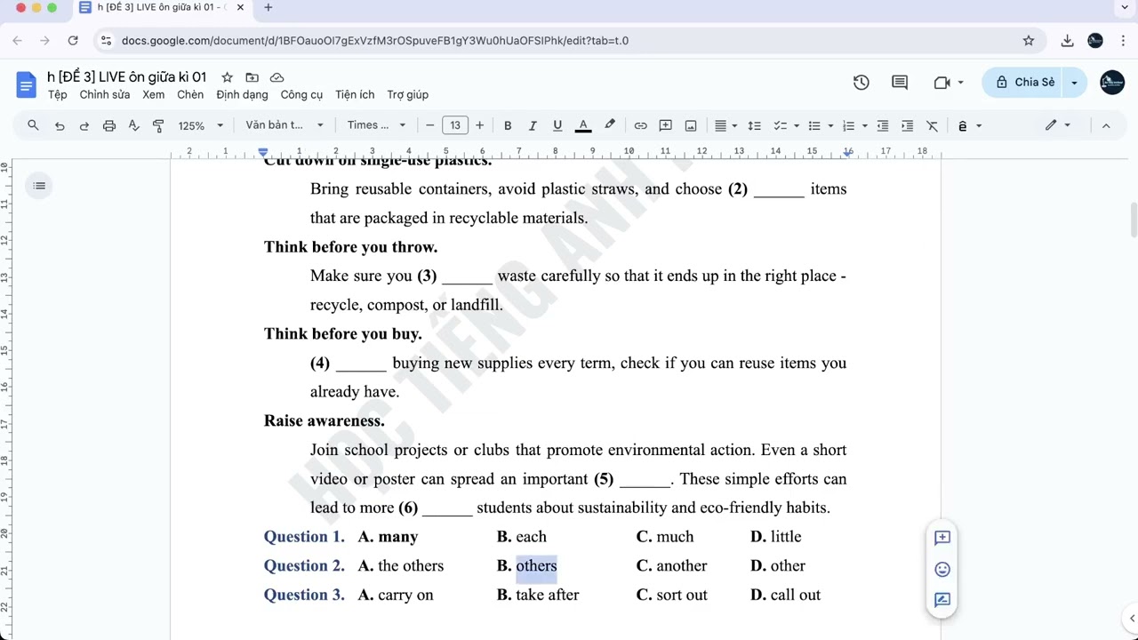This screenshot has height=640, width=1138.
Task: Suggest edits from side button
Action: [942, 600]
